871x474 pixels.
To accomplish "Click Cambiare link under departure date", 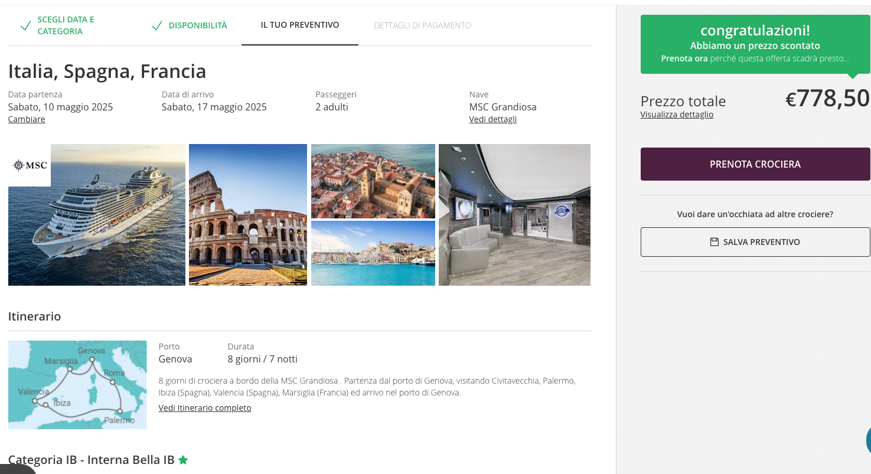I will click(x=27, y=119).
